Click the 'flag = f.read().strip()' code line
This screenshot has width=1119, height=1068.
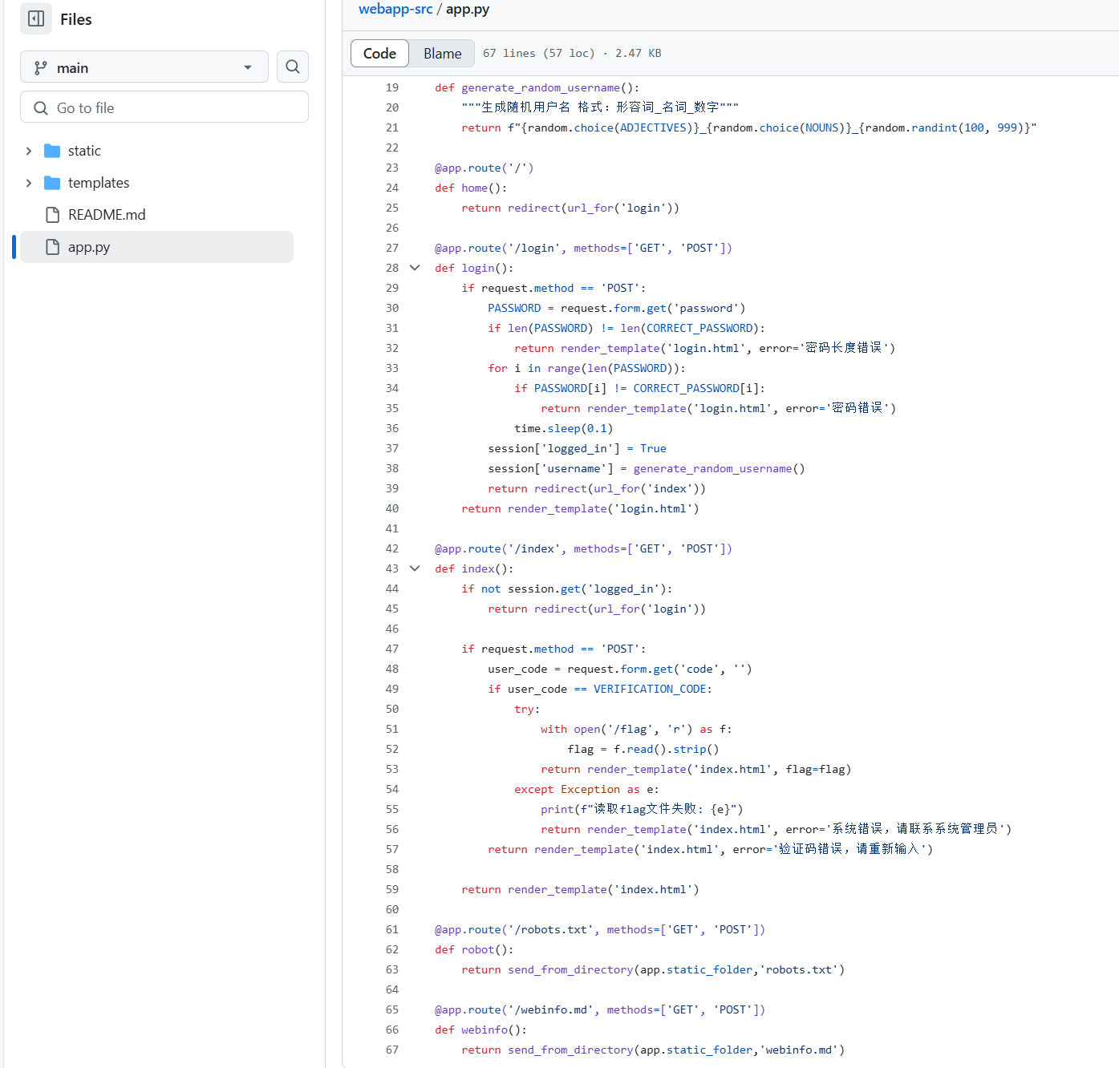[643, 749]
